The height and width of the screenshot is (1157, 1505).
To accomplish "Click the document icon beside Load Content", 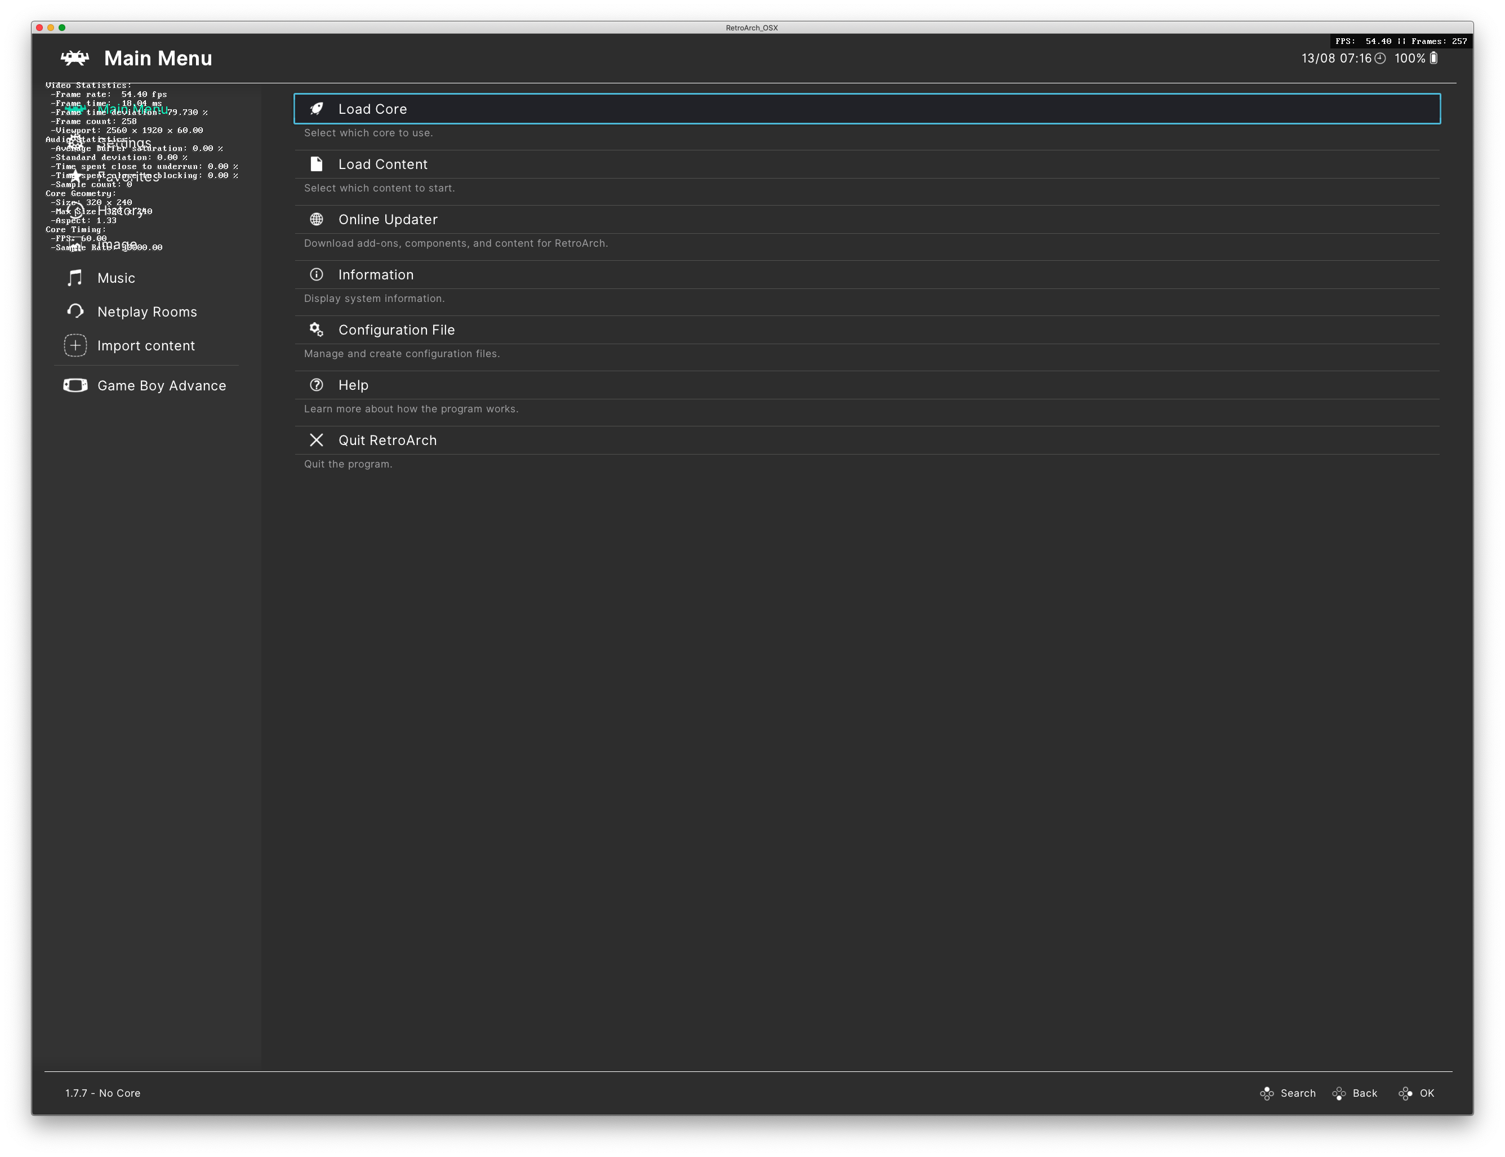I will coord(316,164).
